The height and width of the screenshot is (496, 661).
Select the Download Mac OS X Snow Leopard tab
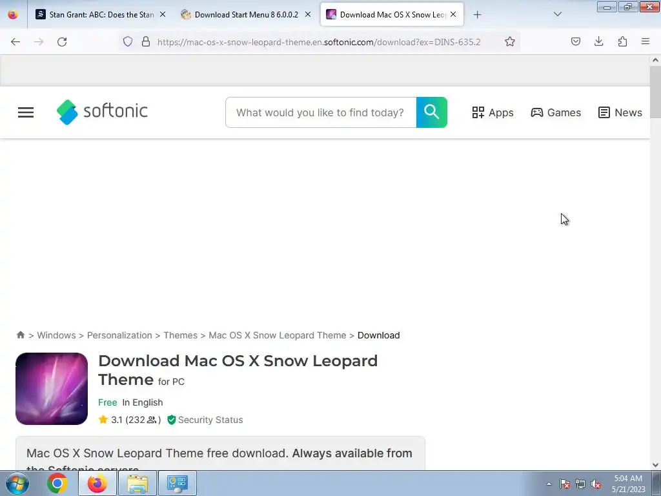coord(392,15)
